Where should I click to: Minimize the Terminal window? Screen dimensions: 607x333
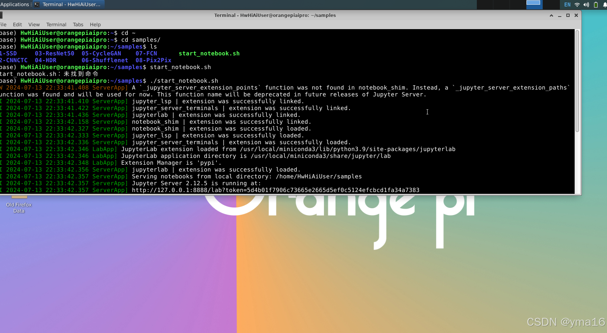(x=560, y=15)
